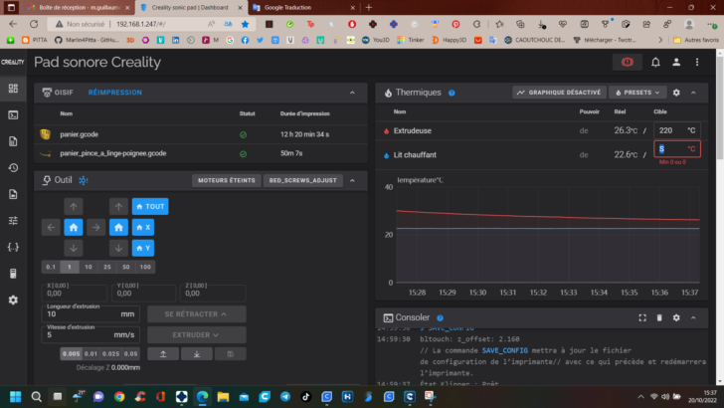Open the notifications bell
Image resolution: width=724 pixels, height=408 pixels.
(655, 62)
